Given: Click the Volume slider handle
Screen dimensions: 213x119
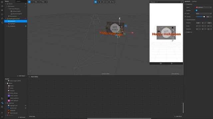Looking at the screenshot, I should [x=204, y=17].
